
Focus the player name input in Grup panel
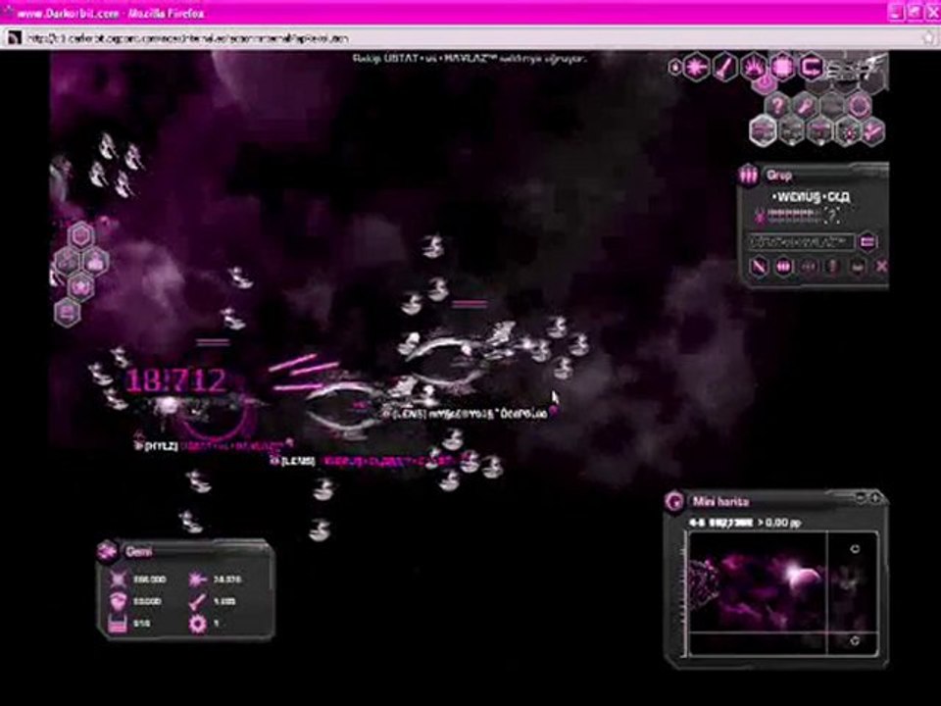[801, 242]
